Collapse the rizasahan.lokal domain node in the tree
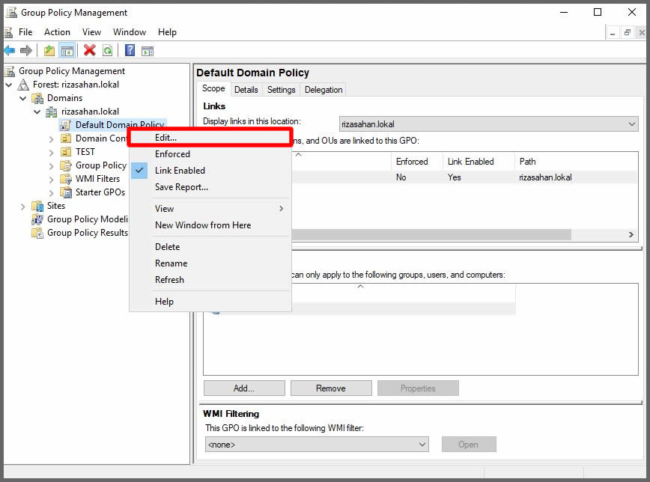Image resolution: width=650 pixels, height=482 pixels. (x=37, y=112)
